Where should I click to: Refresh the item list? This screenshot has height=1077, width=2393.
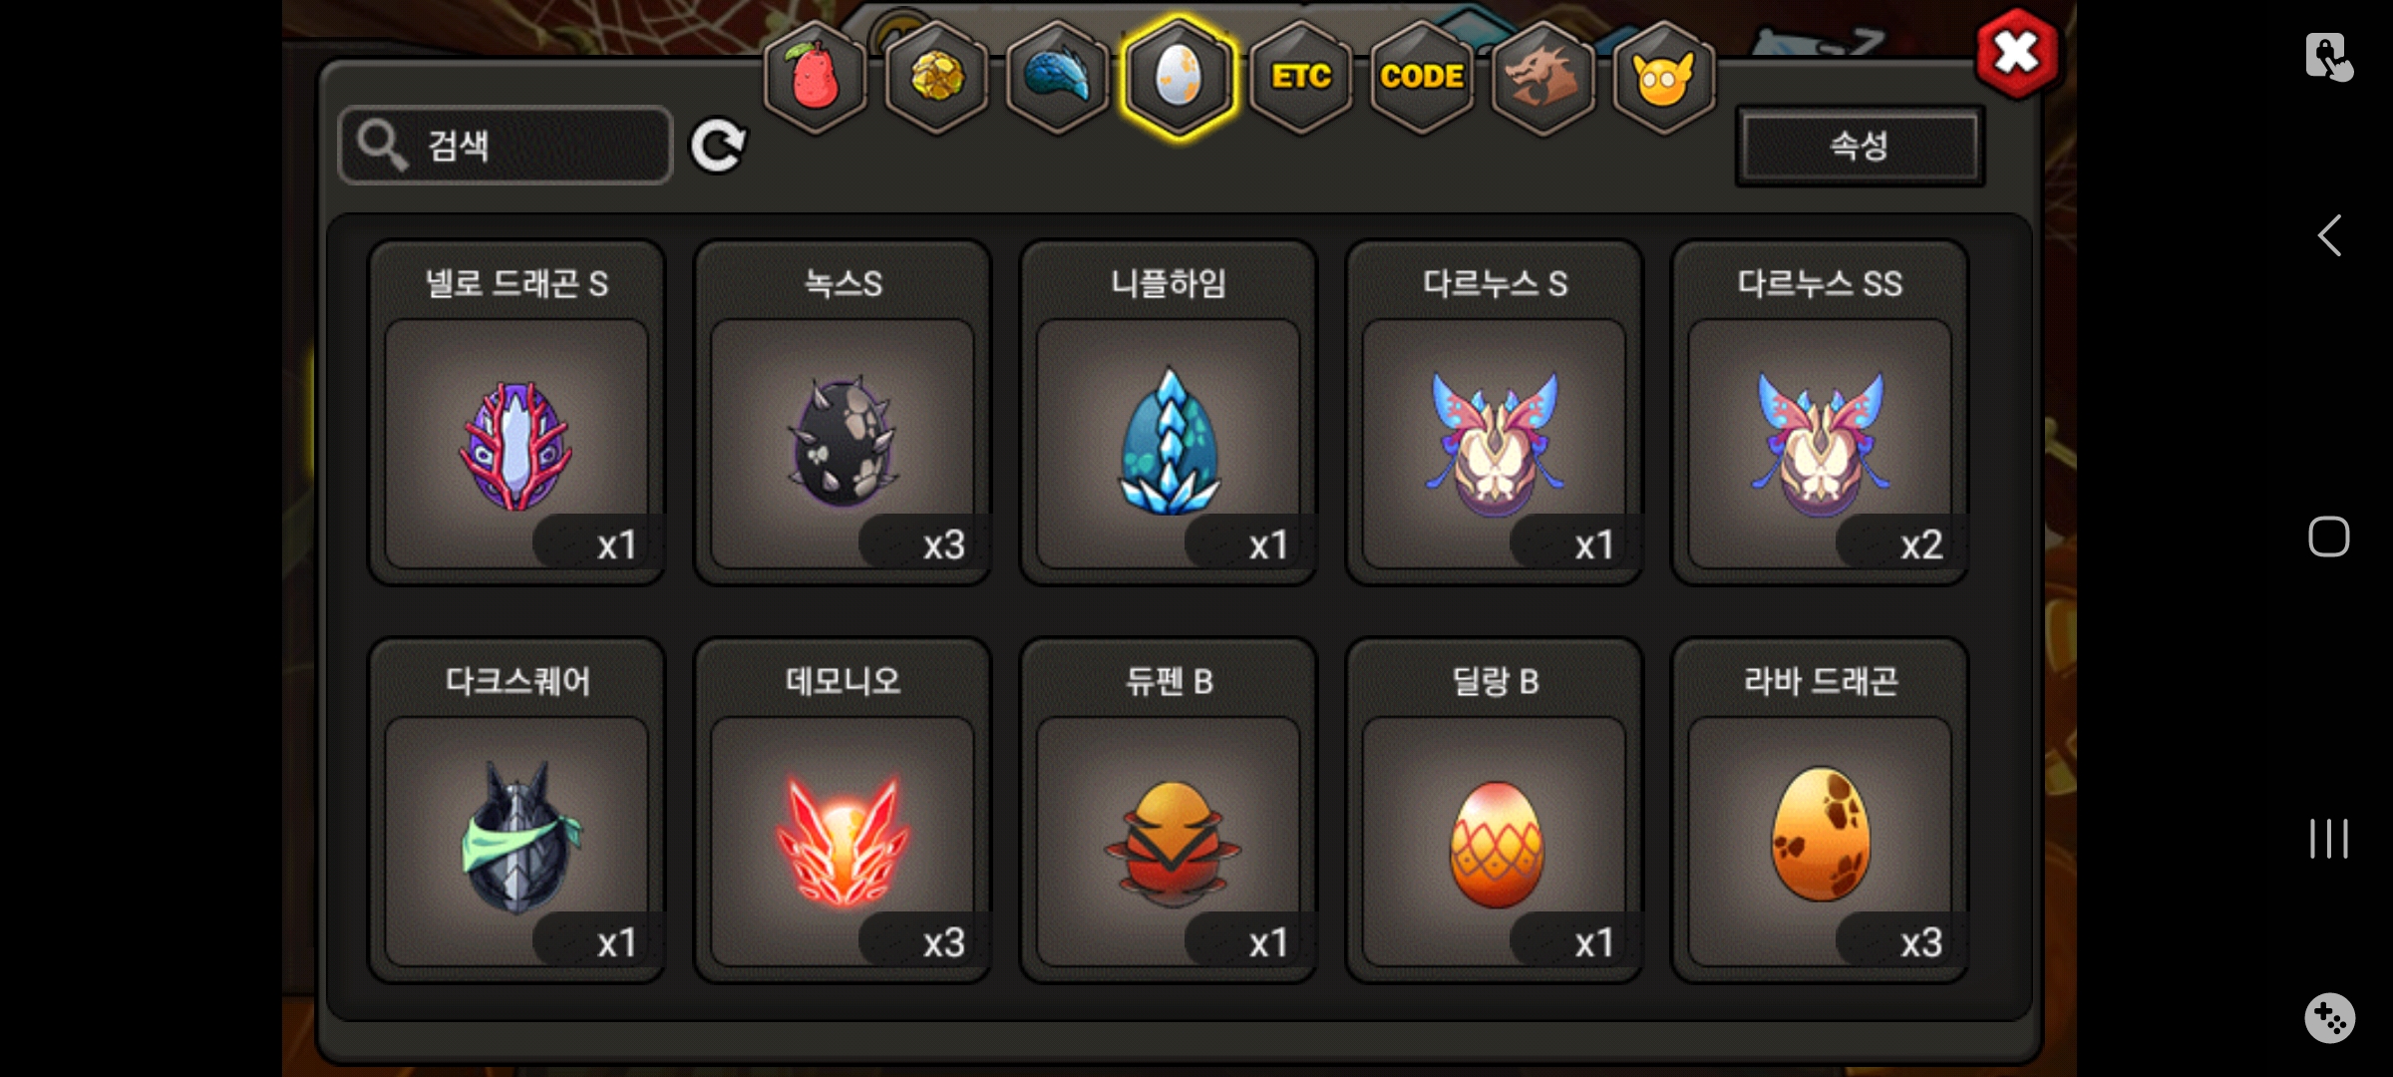[x=718, y=147]
